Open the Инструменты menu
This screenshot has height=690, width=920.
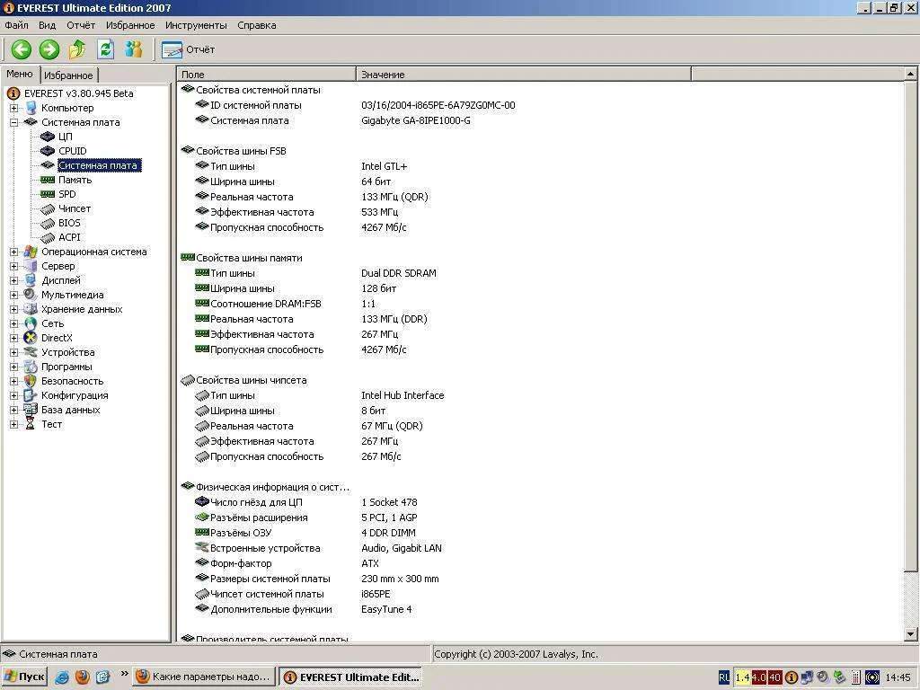point(196,25)
